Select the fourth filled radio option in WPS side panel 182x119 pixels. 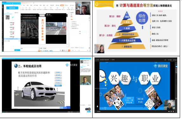point(71,27)
